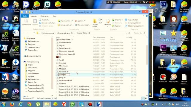Click the rename text box of 99999.dll
The width and height of the screenshot is (191, 107).
[x=64, y=75]
